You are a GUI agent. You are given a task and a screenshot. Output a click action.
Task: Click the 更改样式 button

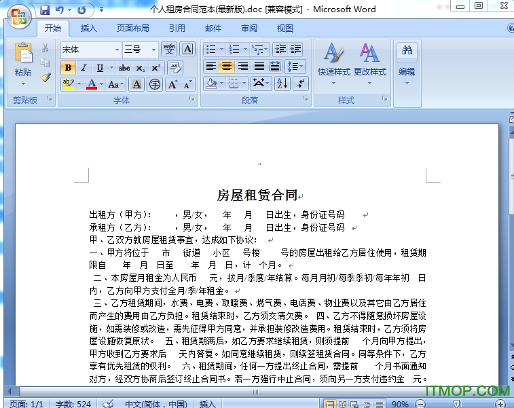[x=369, y=62]
